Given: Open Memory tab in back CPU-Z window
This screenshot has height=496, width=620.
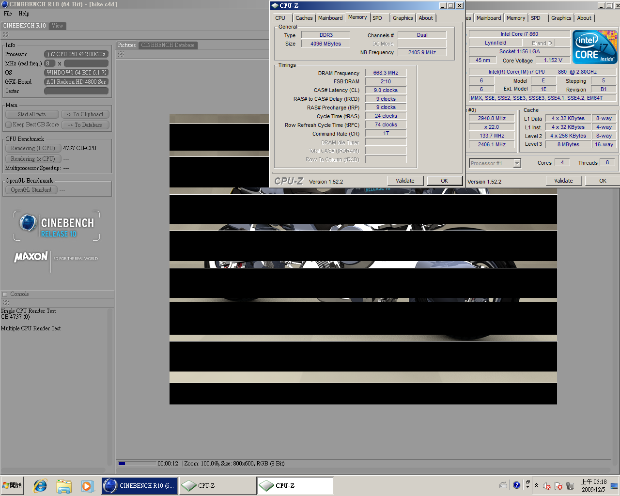Looking at the screenshot, I should pos(516,18).
